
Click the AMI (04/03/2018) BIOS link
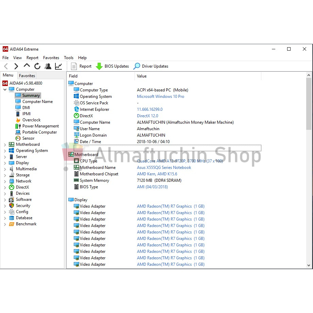[152, 187]
